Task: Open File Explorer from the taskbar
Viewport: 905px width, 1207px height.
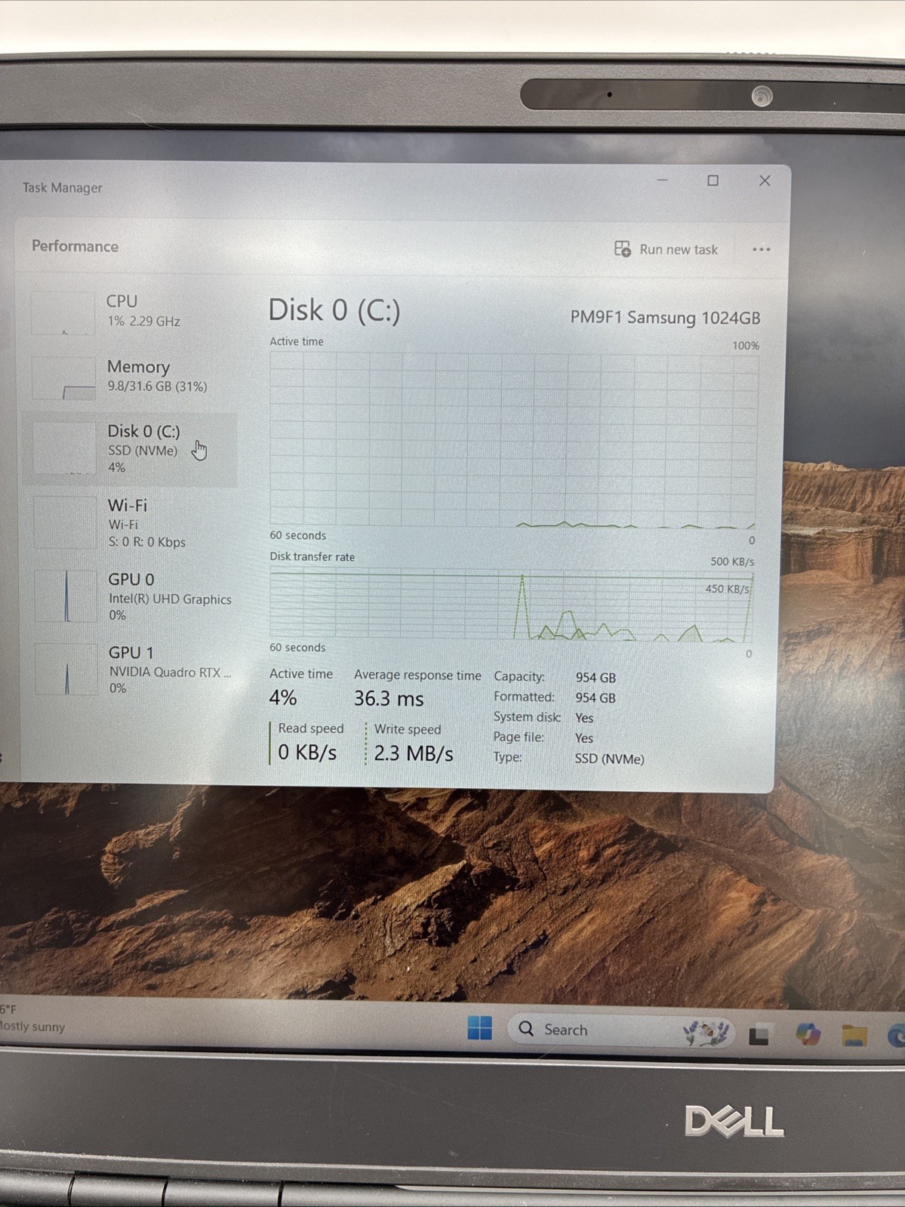Action: tap(854, 1035)
